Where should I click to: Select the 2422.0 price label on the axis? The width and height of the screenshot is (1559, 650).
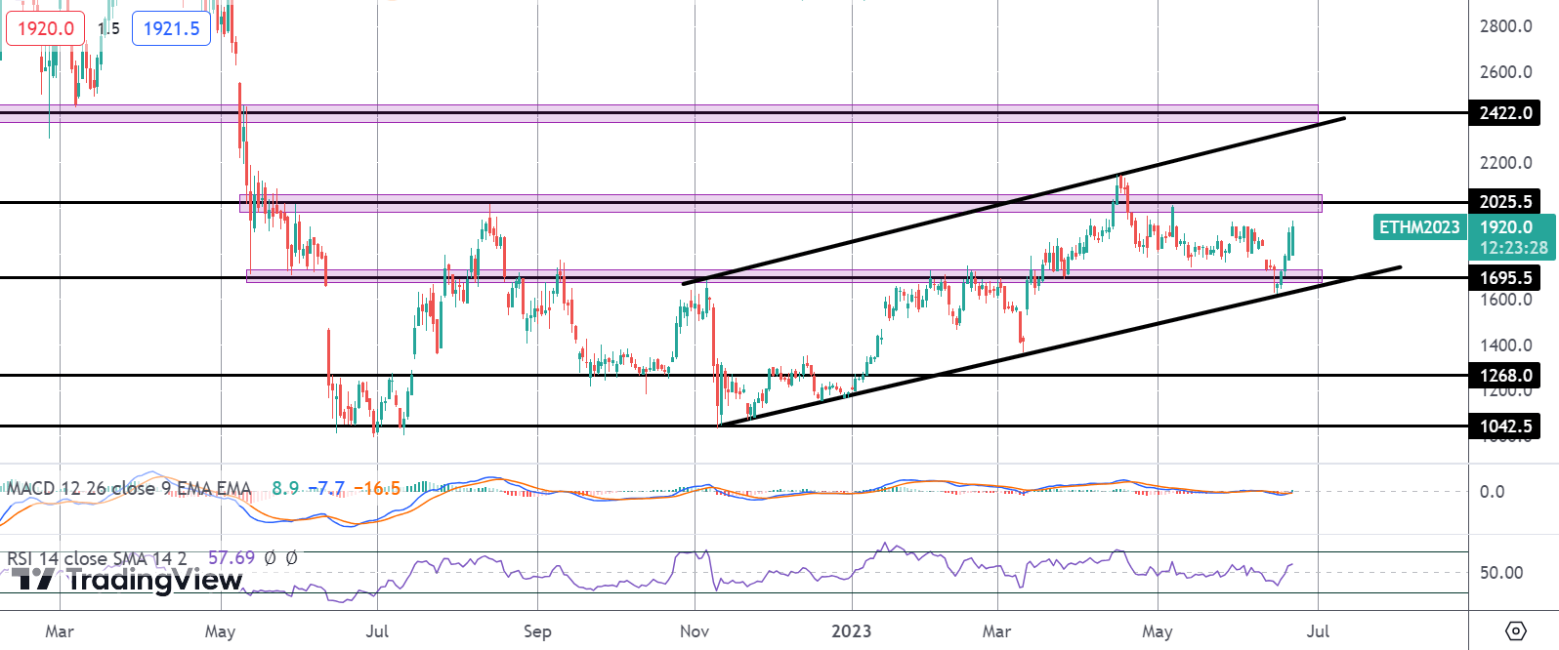pyautogui.click(x=1505, y=113)
